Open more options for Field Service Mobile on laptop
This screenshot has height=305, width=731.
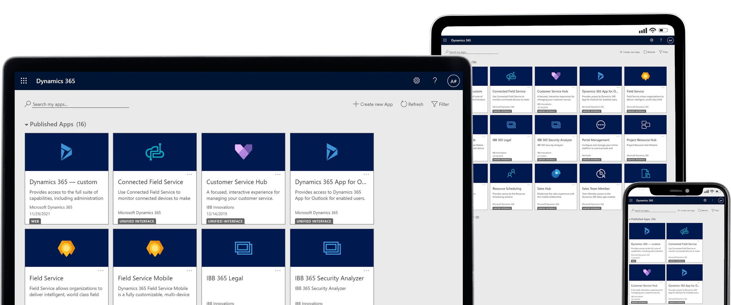(189, 270)
